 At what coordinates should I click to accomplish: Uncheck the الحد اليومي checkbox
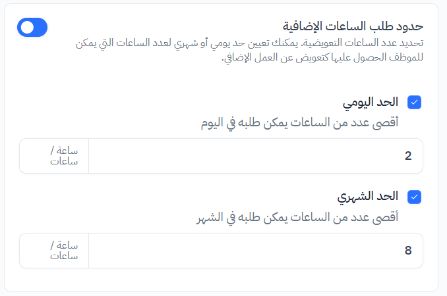pyautogui.click(x=415, y=102)
